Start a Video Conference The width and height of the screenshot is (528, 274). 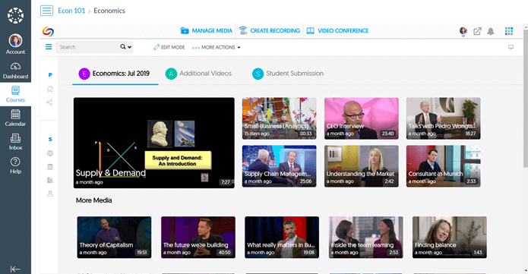pyautogui.click(x=337, y=30)
